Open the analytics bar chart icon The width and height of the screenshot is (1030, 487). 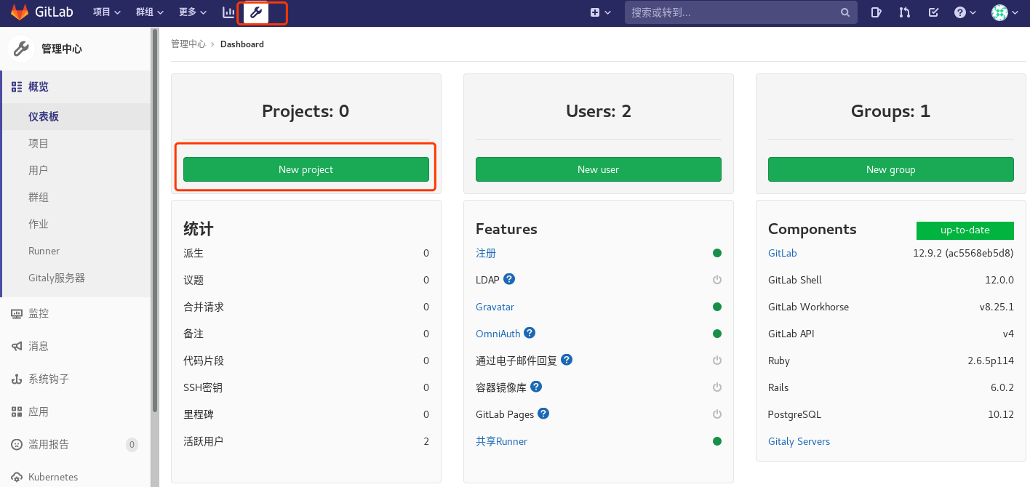coord(228,12)
